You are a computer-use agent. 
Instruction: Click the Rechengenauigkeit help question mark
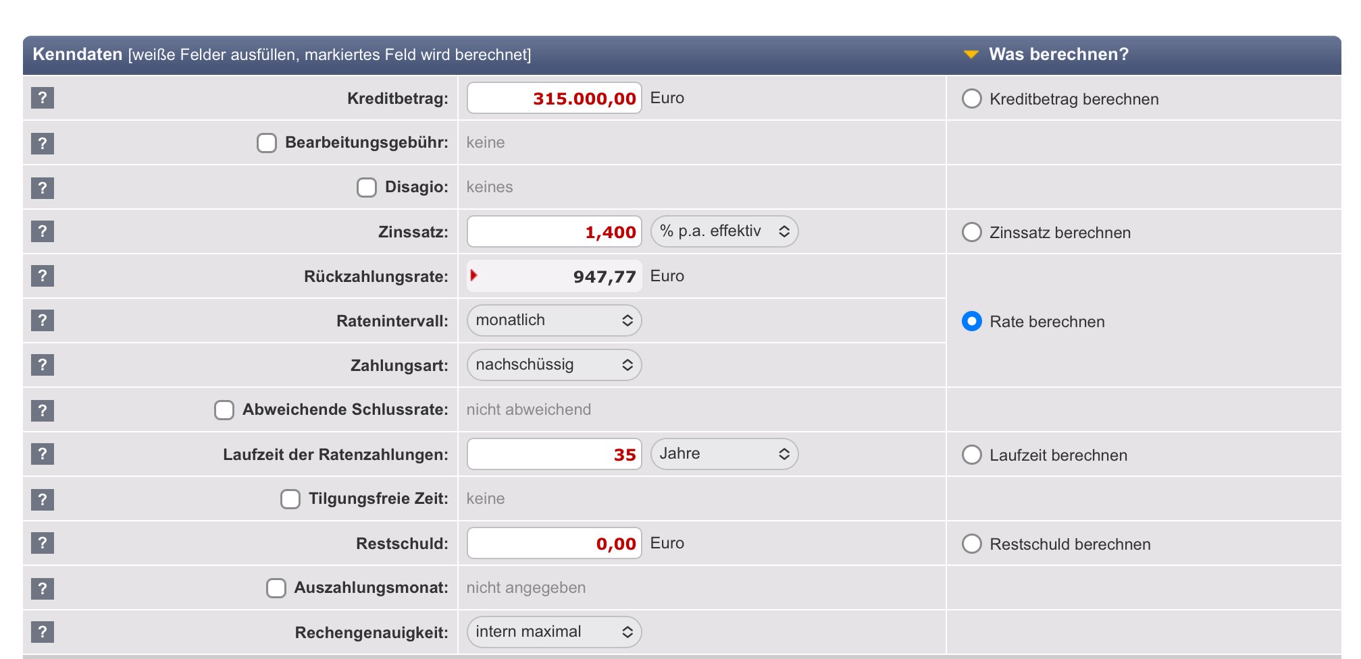[43, 632]
